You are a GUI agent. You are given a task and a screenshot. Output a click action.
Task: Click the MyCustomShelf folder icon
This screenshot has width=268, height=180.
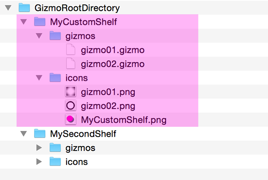[x=40, y=21]
